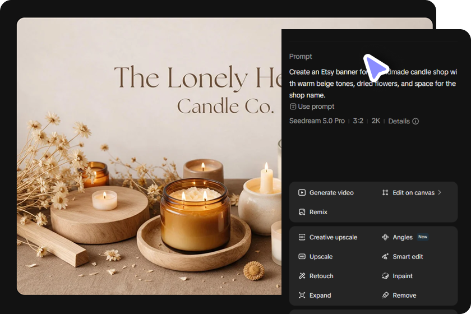Select Edit on canvas label
Image resolution: width=471 pixels, height=314 pixels.
point(413,193)
